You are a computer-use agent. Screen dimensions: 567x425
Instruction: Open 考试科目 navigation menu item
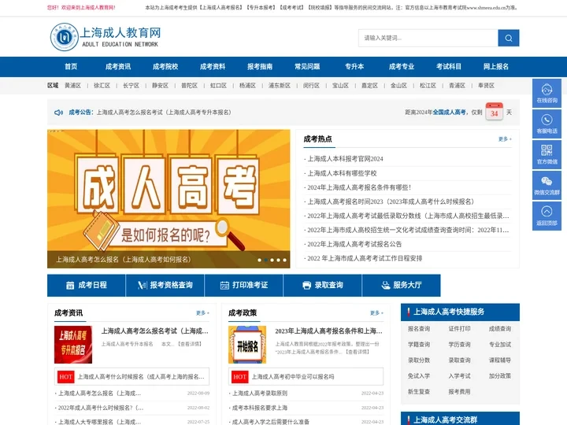tap(449, 66)
